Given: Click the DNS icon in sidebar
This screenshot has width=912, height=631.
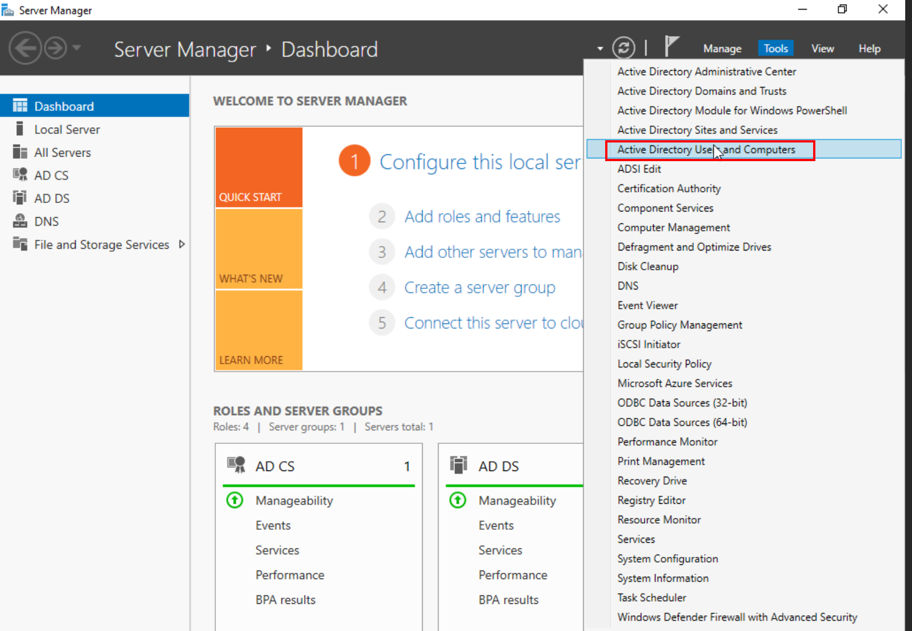Looking at the screenshot, I should [20, 221].
